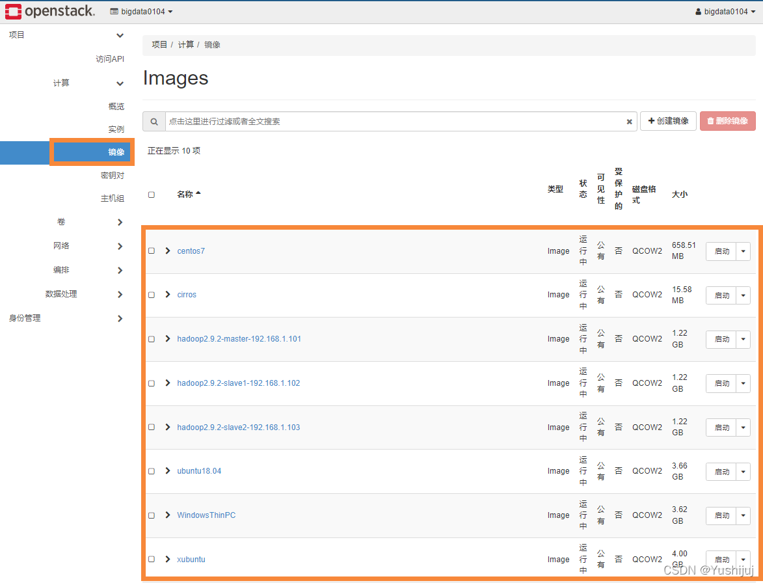Launch the WindowsThinPC image
Screen dimensions: 763x583
[x=721, y=515]
